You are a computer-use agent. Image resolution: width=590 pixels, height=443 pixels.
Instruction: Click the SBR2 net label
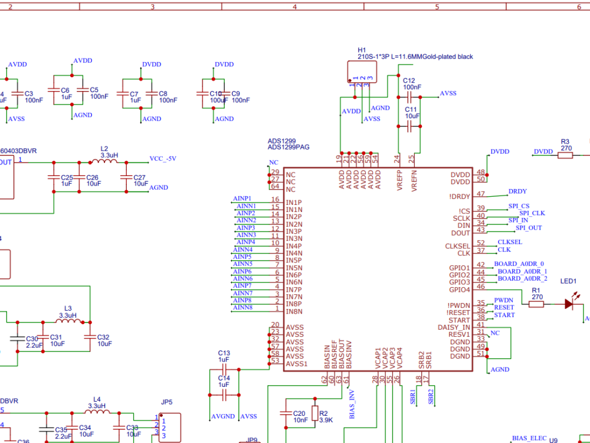[431, 397]
